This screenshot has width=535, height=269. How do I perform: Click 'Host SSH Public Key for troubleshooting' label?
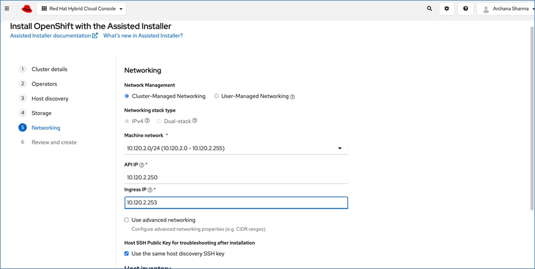click(190, 243)
